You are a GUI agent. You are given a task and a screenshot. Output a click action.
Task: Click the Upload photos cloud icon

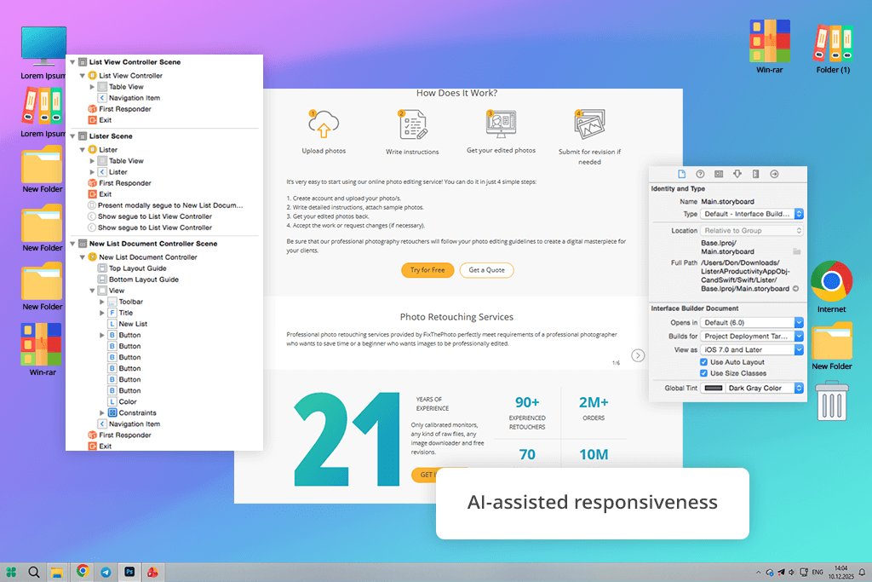323,124
